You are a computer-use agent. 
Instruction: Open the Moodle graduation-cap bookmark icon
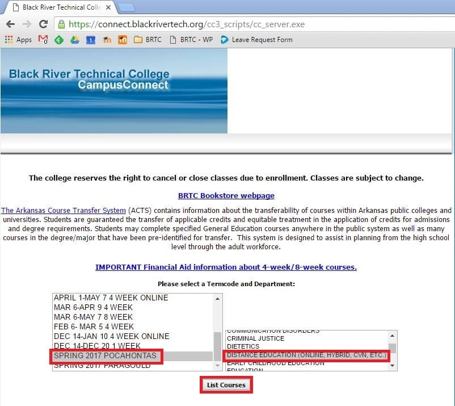pyautogui.click(x=107, y=40)
